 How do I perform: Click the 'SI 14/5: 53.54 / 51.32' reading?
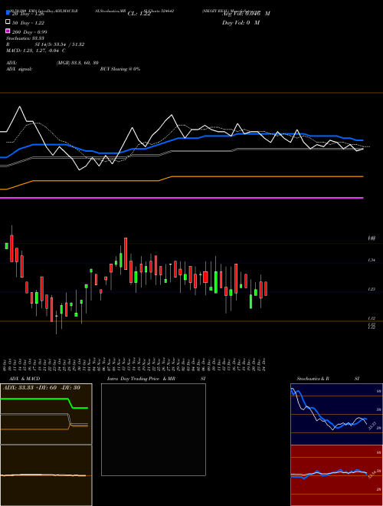point(60,44)
